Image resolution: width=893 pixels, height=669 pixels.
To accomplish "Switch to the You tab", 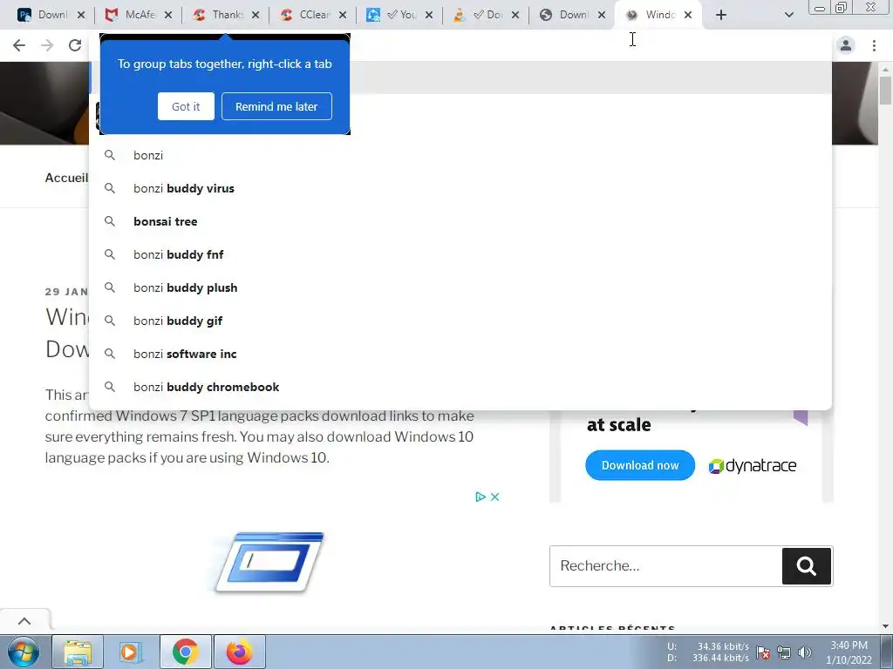I will tap(392, 15).
